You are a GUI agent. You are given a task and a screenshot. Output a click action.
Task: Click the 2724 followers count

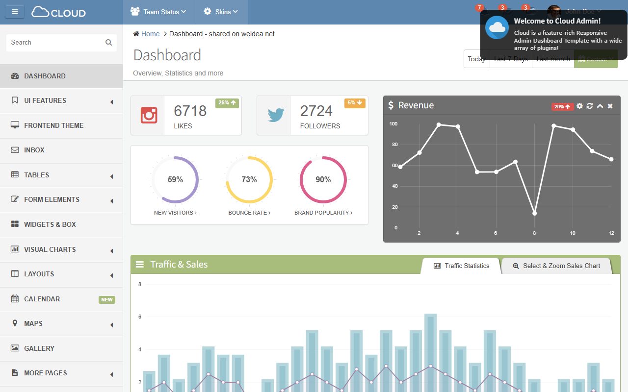pos(316,111)
